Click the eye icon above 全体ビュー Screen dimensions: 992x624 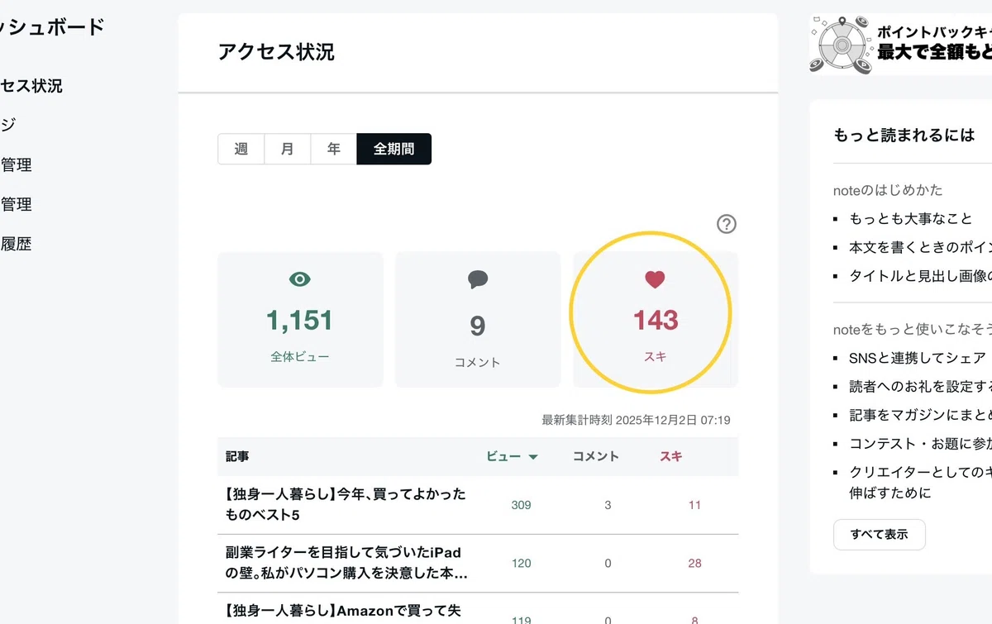coord(300,279)
